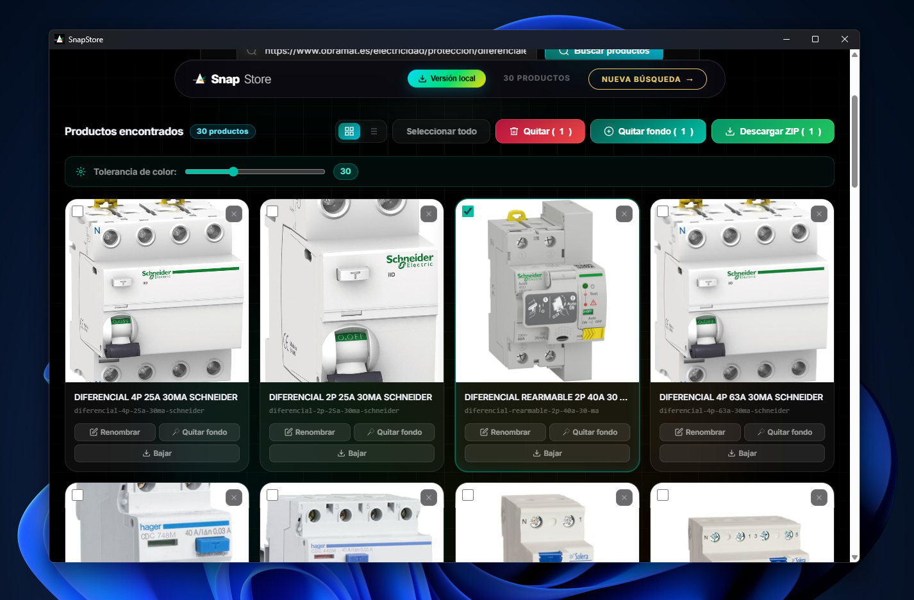Viewport: 914px width, 600px height.
Task: Tick the DIFERENCIAL 2P 25A checkbox
Action: point(272,211)
